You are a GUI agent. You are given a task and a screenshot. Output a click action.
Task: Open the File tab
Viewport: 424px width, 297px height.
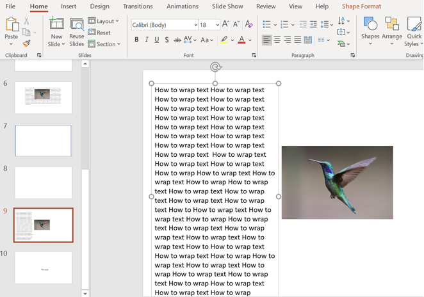[10, 6]
